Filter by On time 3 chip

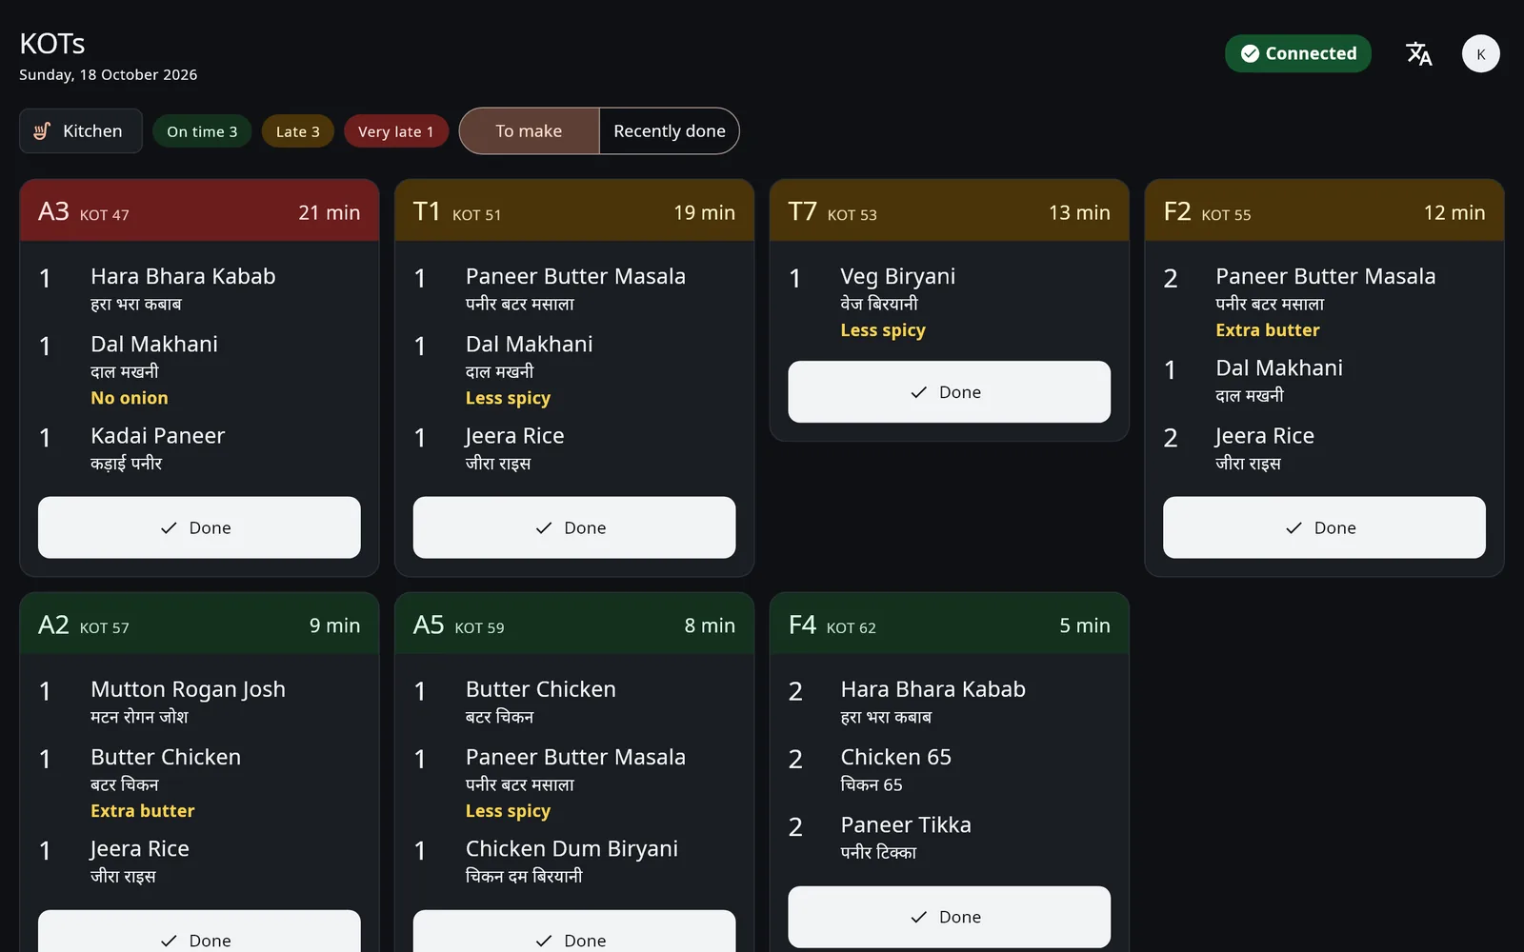coord(202,131)
